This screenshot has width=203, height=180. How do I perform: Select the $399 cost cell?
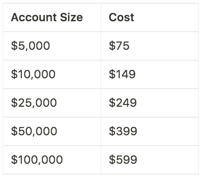pos(150,132)
